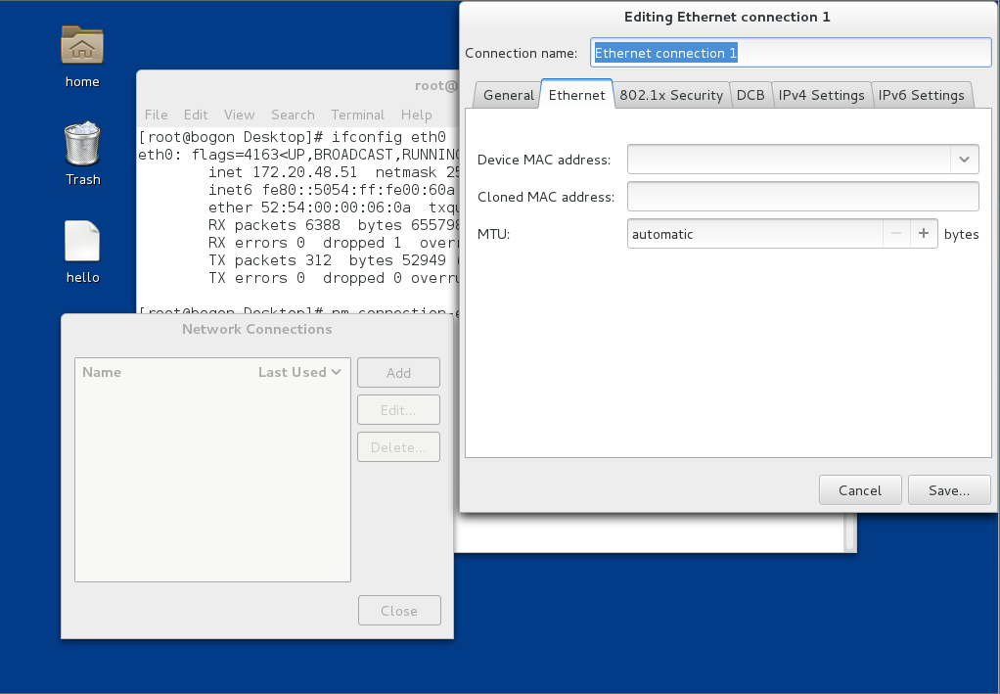Open the terminal File menu
1000x694 pixels.
[x=157, y=115]
